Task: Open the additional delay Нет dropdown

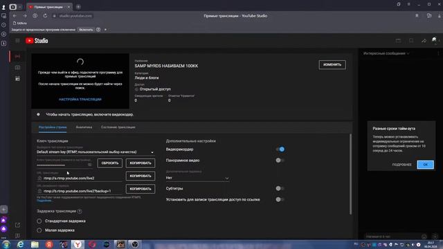Action: pos(197,178)
